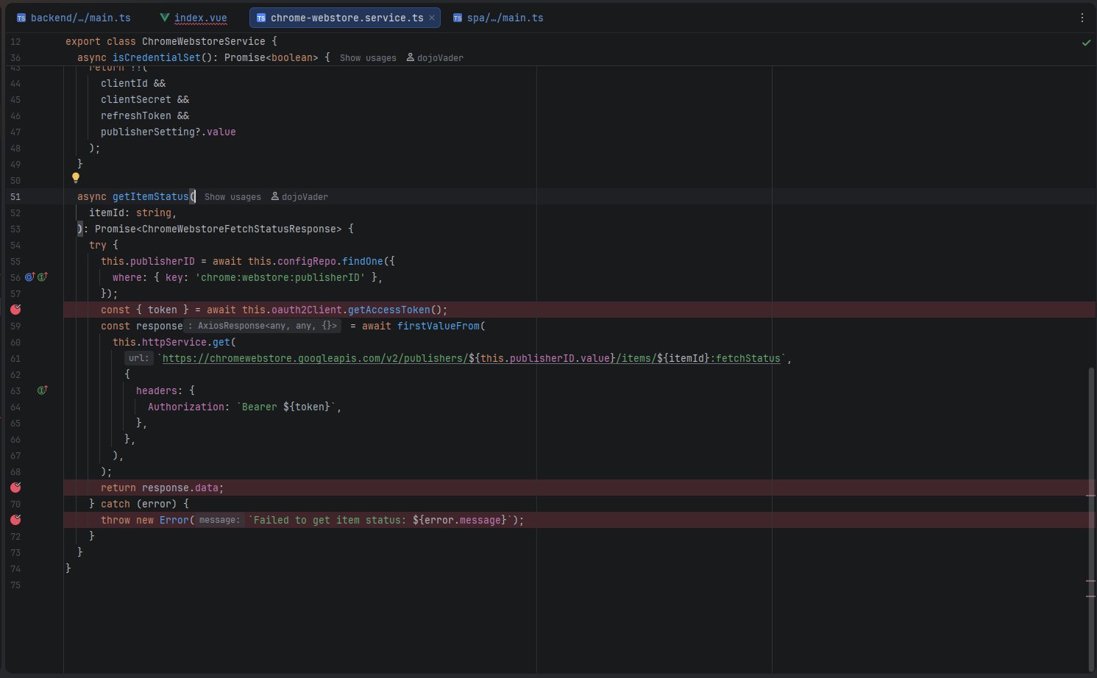Click the blue overrides gutter icon on line 56
The height and width of the screenshot is (678, 1097).
(x=29, y=277)
